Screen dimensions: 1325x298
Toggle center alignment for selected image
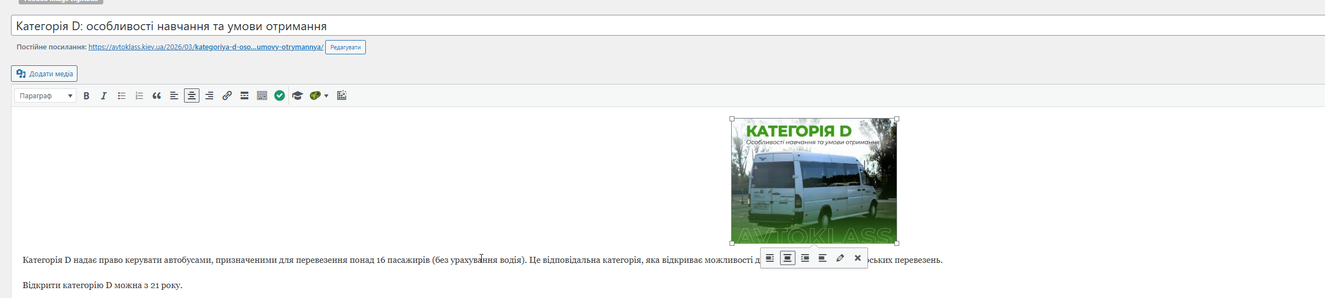pos(788,258)
